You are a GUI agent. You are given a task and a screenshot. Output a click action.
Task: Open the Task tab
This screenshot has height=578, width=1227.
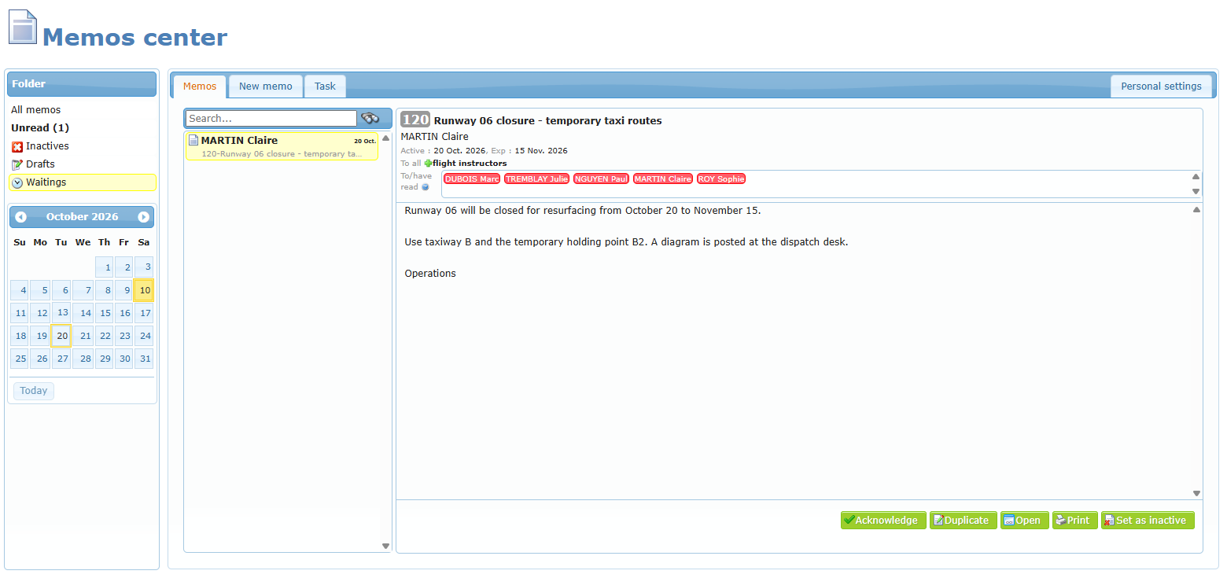(325, 87)
